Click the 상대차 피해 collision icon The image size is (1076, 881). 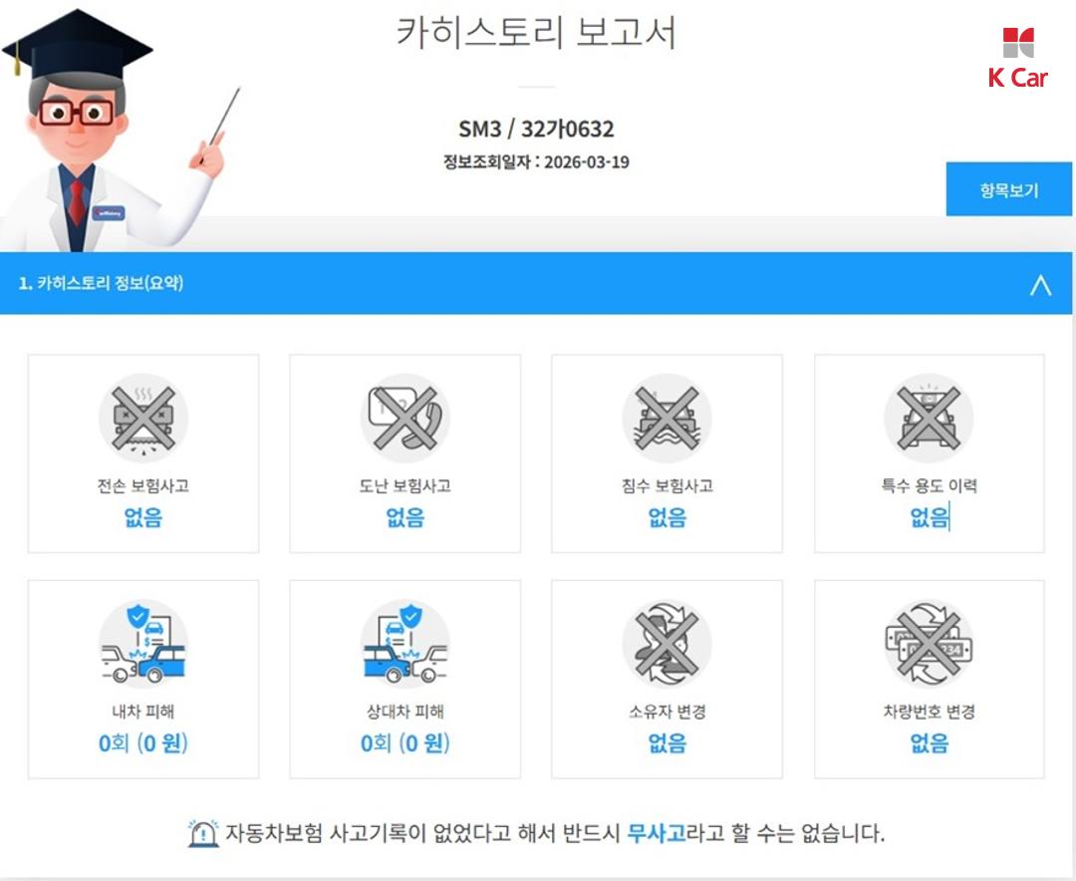click(x=404, y=644)
